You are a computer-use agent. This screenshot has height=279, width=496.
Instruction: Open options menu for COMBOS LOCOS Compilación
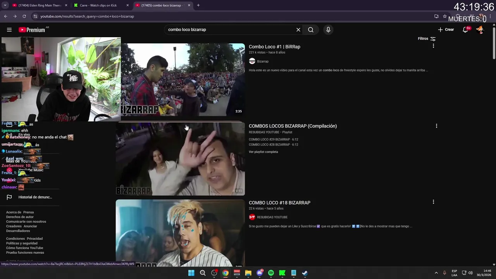[x=436, y=126]
